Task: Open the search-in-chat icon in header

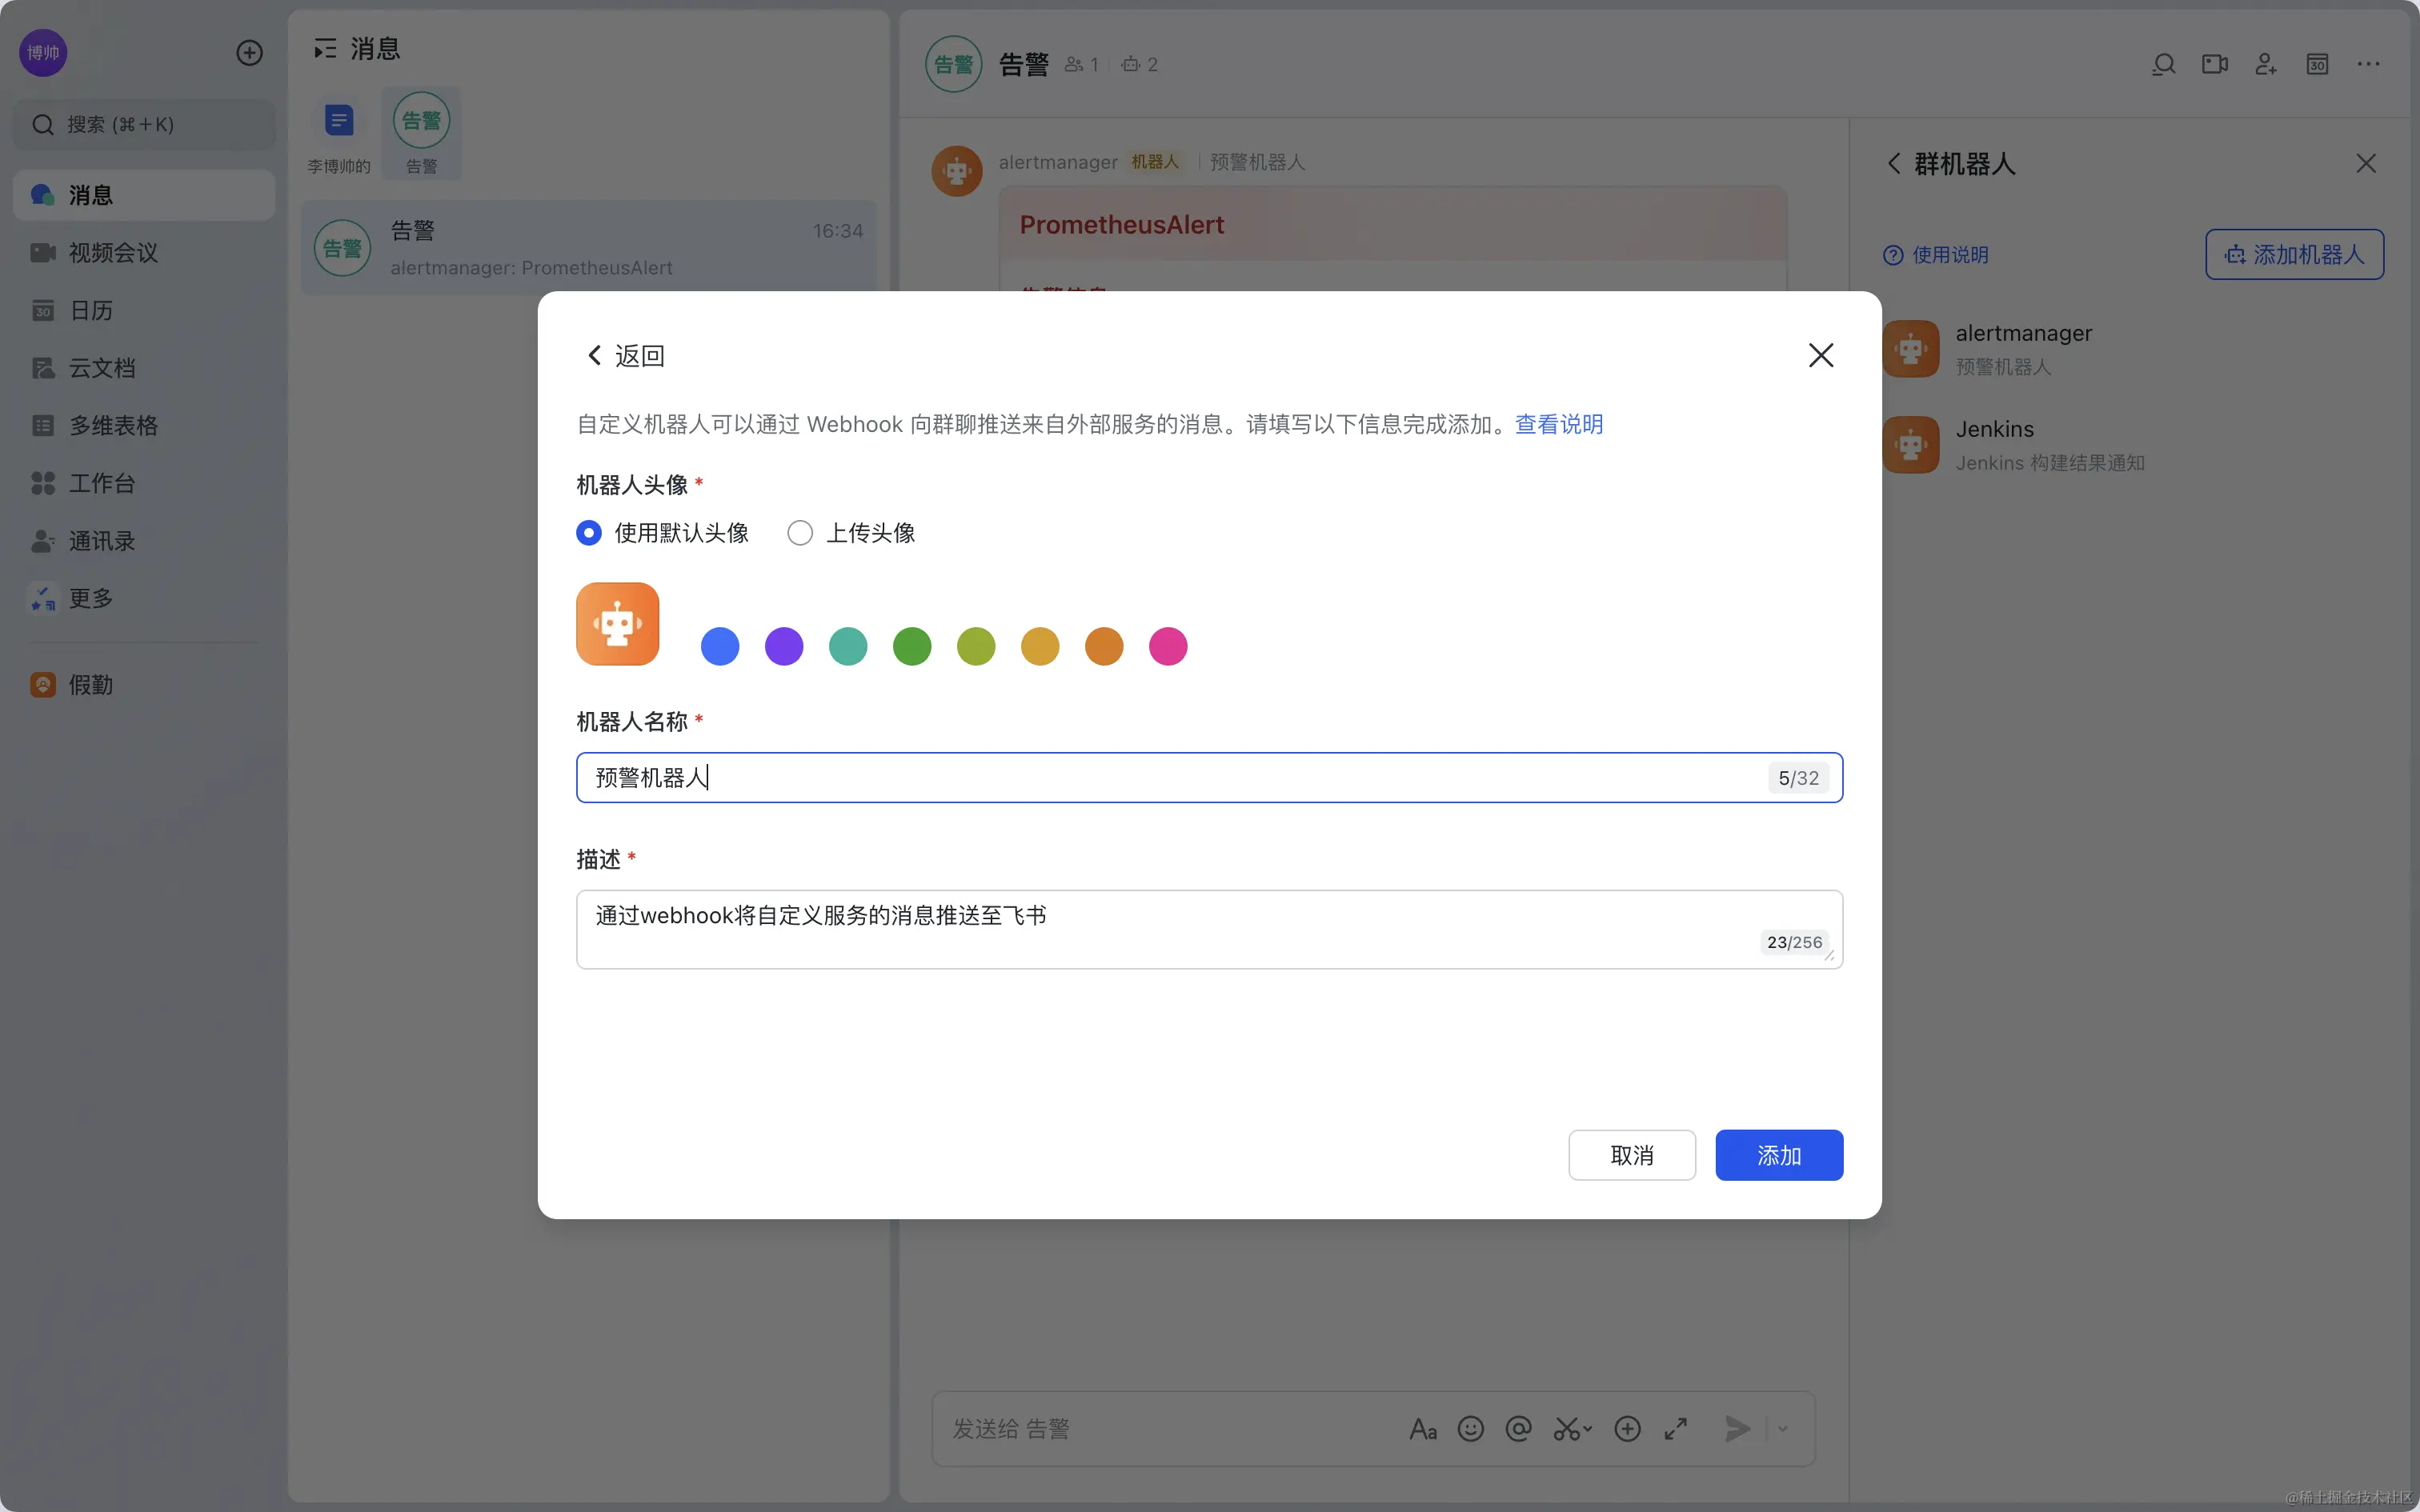Action: (x=2163, y=64)
